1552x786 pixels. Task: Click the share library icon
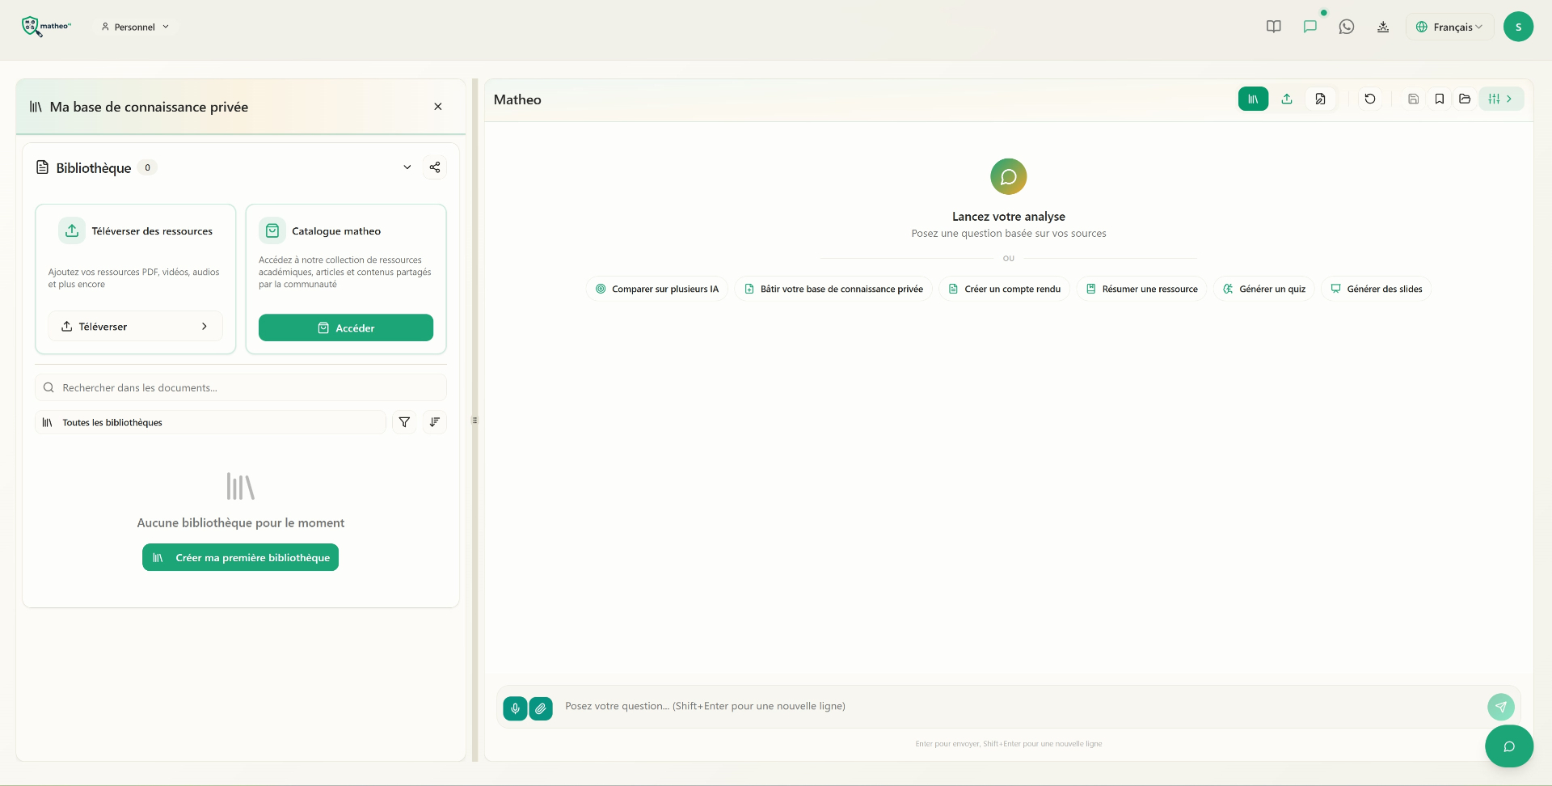435,167
